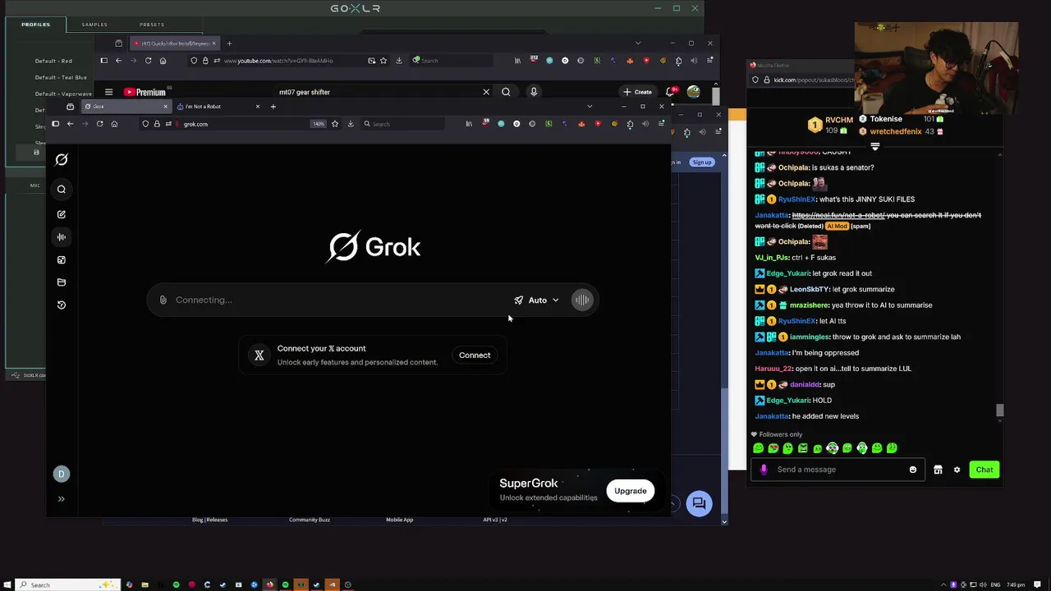
Task: Click the Windows taskbar search box
Action: [66, 584]
